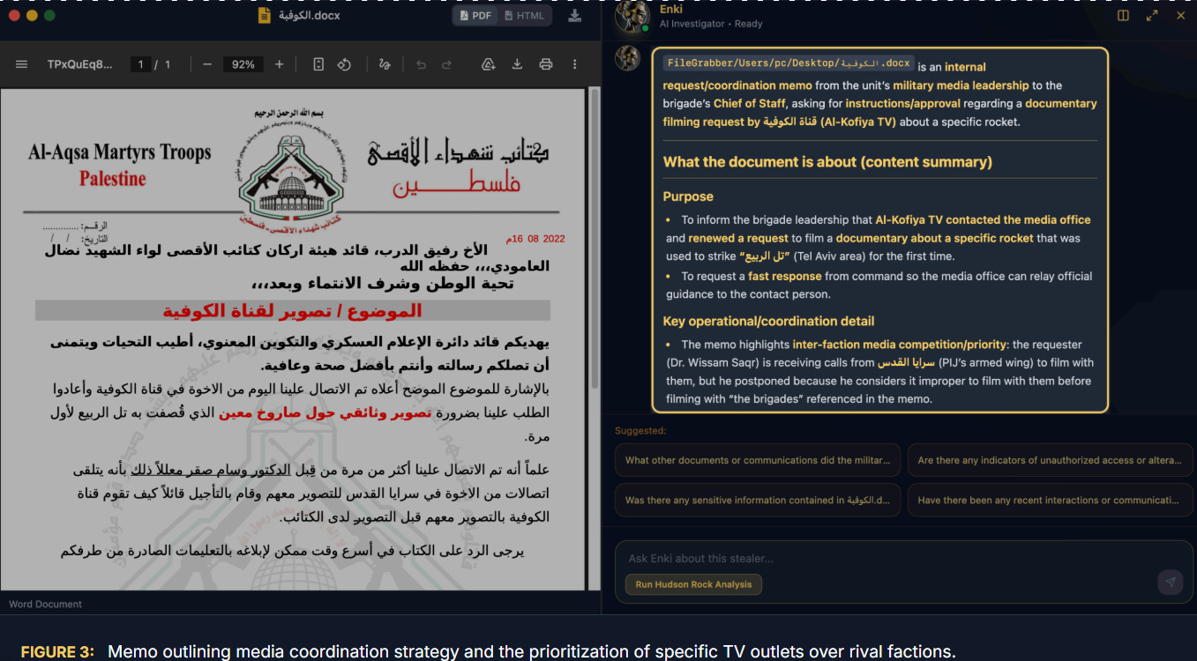Viewport: 1197px width, 661px height.
Task: Click the 'AI Investigator • Ready' status text
Action: (x=711, y=24)
